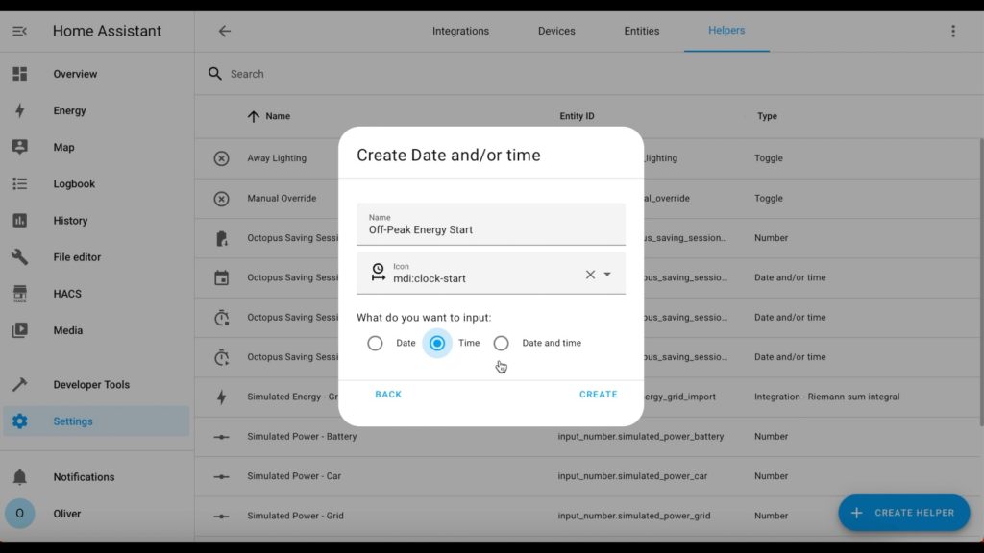Collapse the sidebar menu icon
This screenshot has height=553, width=984.
tap(19, 31)
